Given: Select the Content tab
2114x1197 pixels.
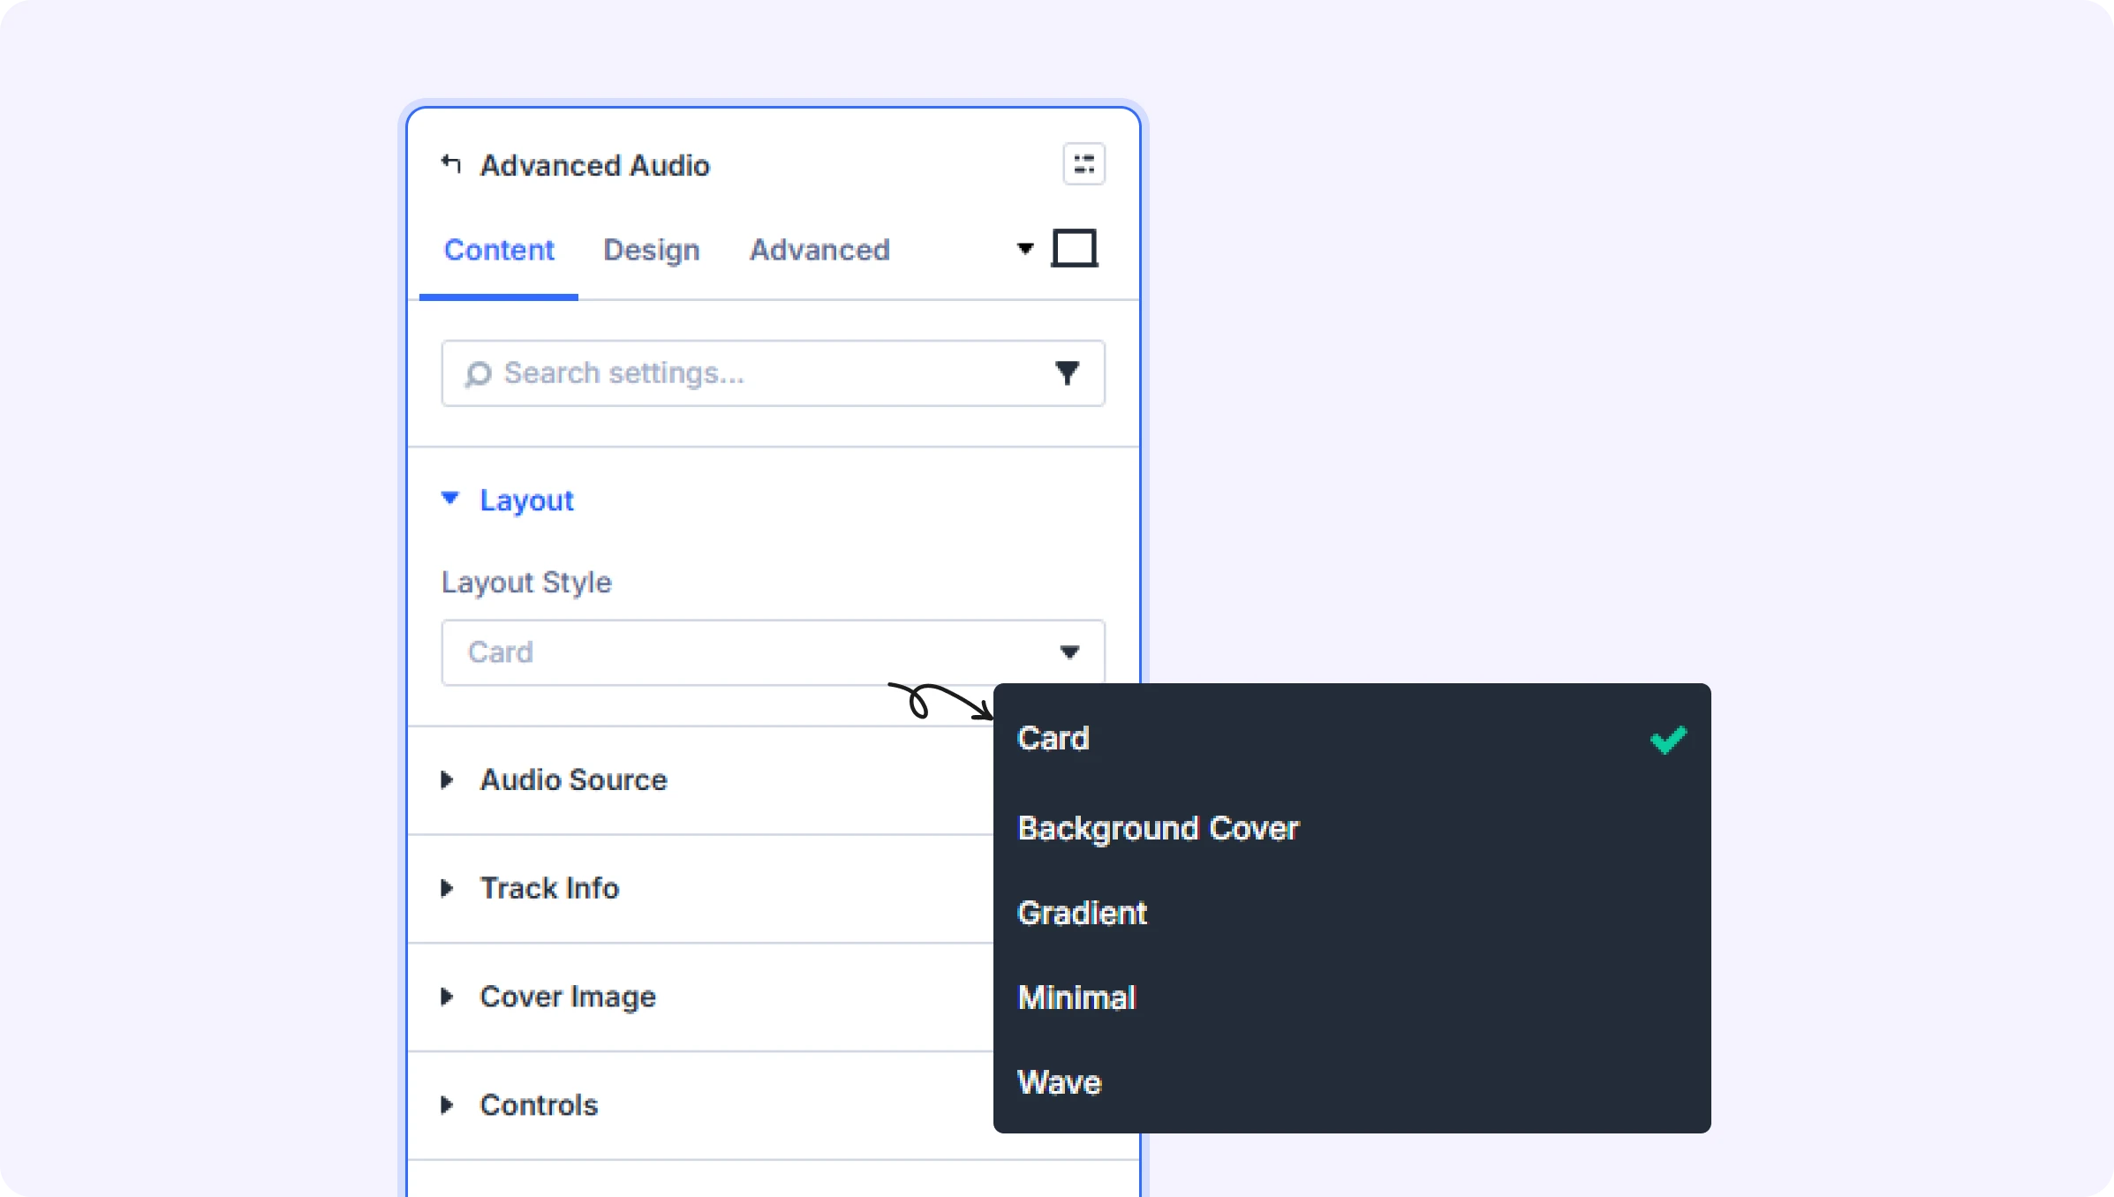Looking at the screenshot, I should 499,251.
